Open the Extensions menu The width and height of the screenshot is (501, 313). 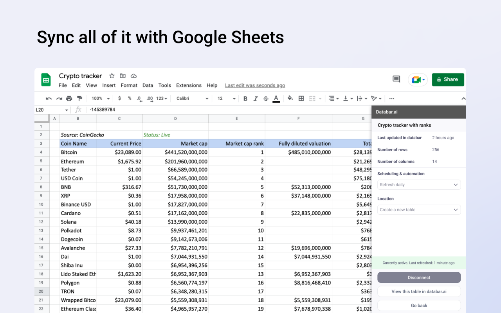189,85
